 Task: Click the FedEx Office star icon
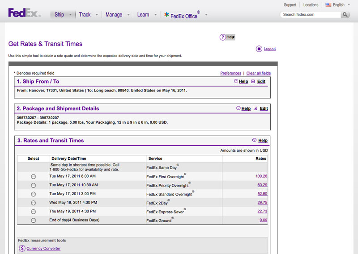coord(166,14)
